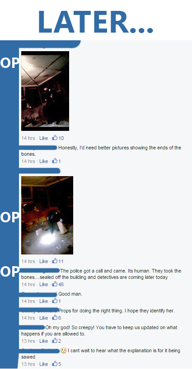Click 13 hrs timestamp on sawed comment
192x369 pixels.
[x=28, y=364]
